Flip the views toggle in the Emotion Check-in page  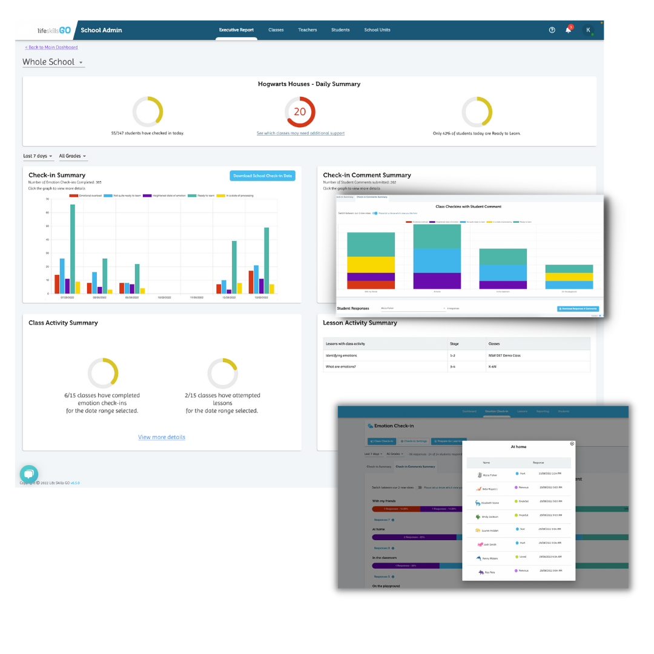pos(417,488)
